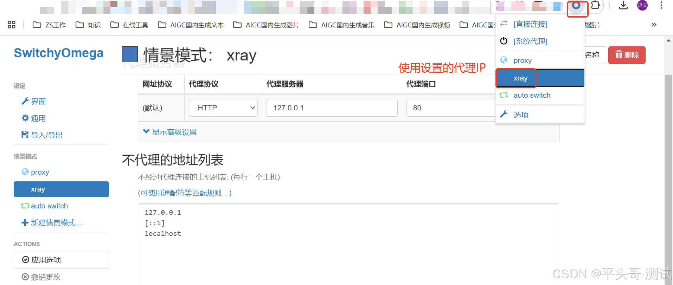Select the xray profile in sidebar
Image resolution: width=673 pixels, height=285 pixels.
(x=61, y=189)
